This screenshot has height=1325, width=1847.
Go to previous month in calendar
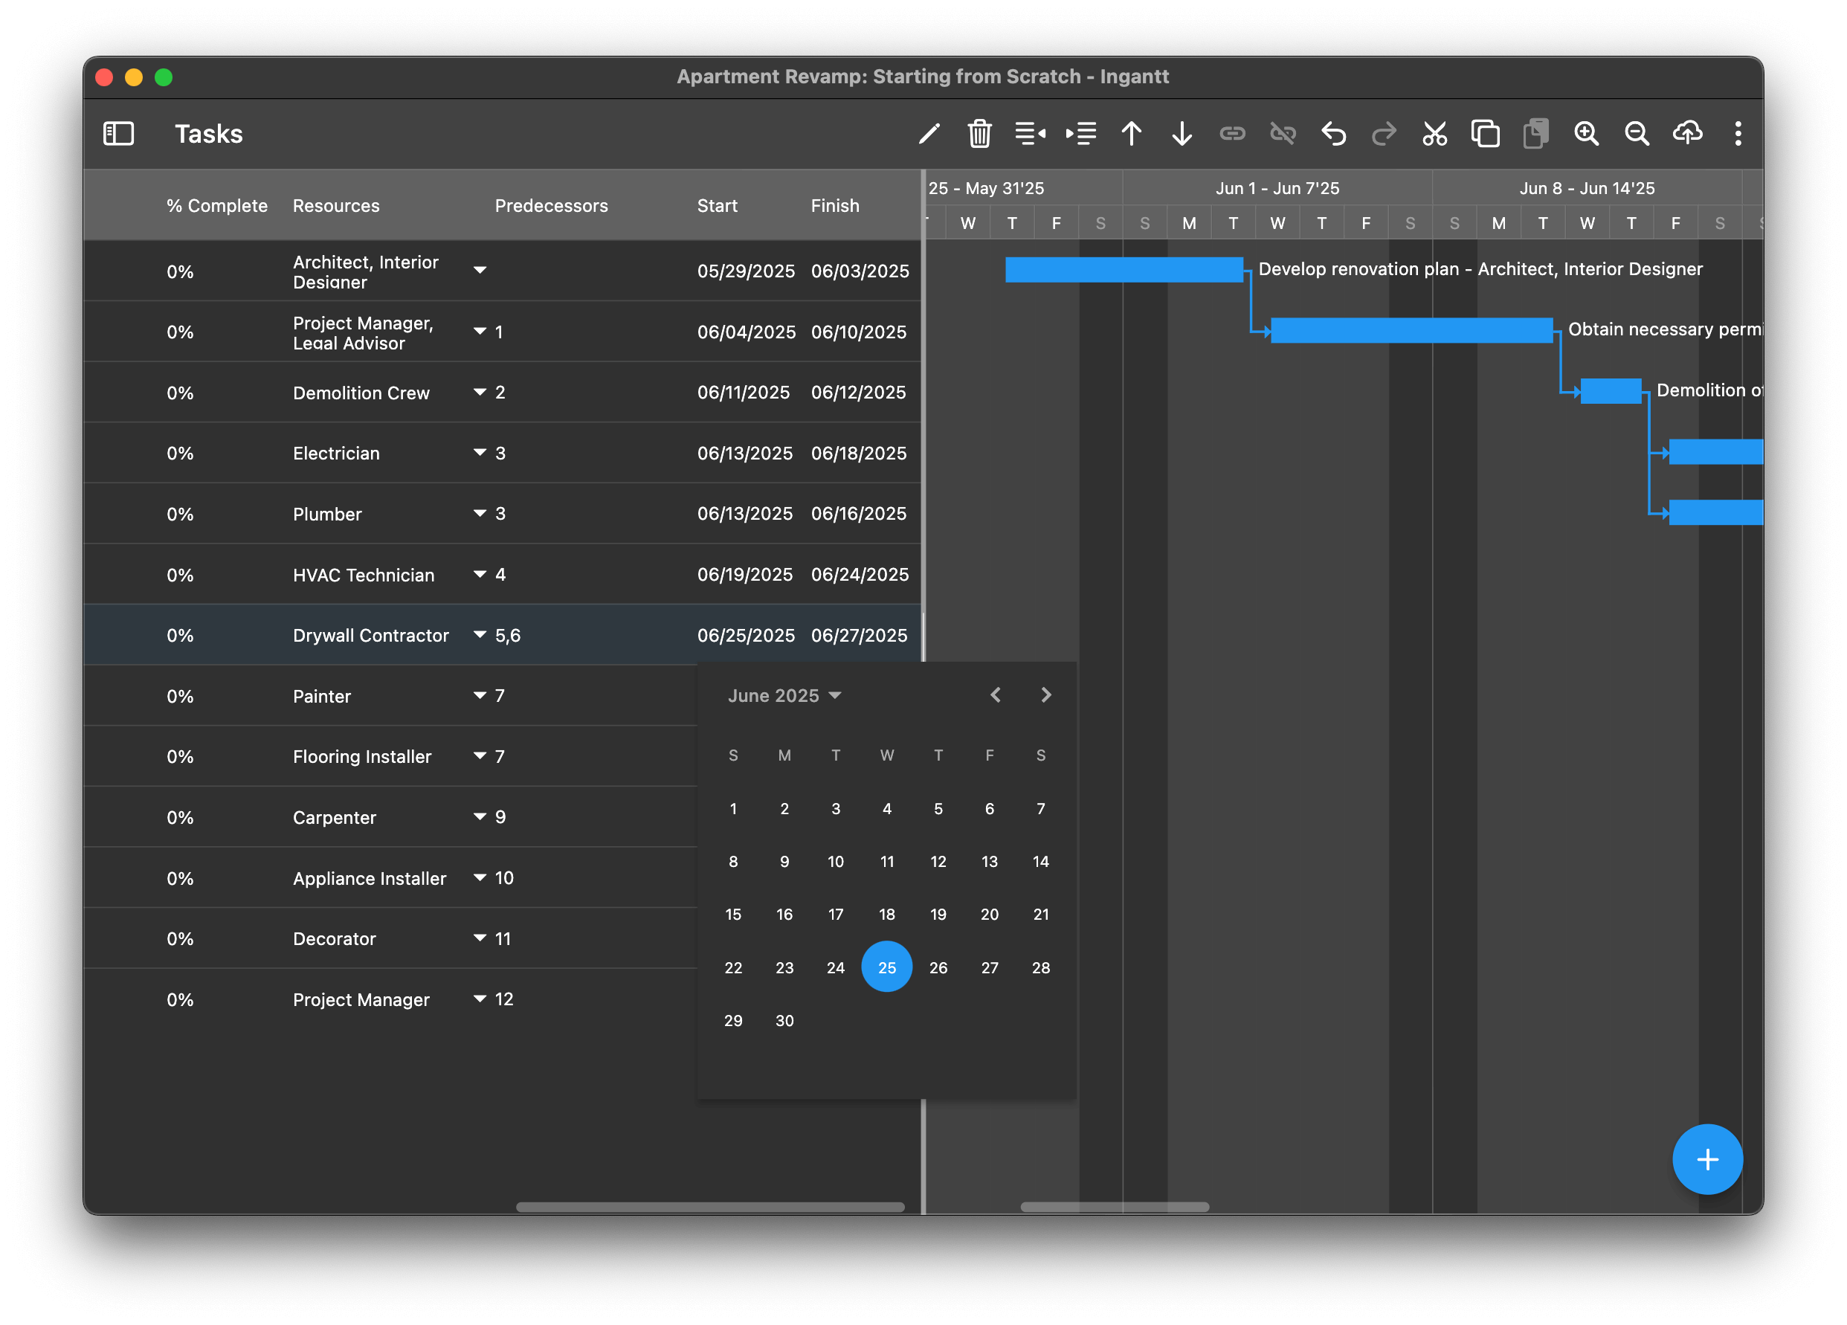(x=995, y=694)
